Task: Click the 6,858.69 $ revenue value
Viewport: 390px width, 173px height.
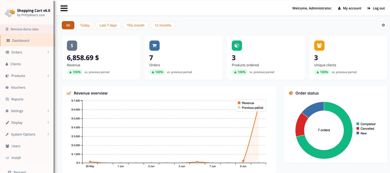Action: coord(83,58)
